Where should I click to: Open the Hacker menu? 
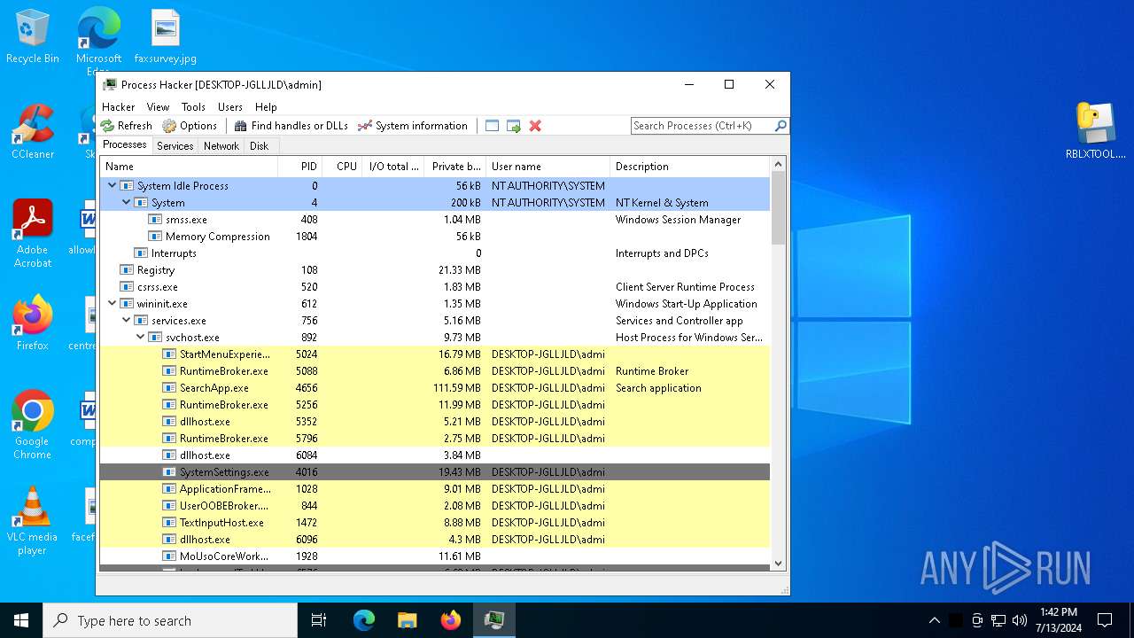(x=119, y=106)
